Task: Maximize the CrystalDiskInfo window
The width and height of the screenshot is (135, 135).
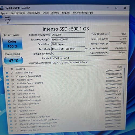Action: 116,8
